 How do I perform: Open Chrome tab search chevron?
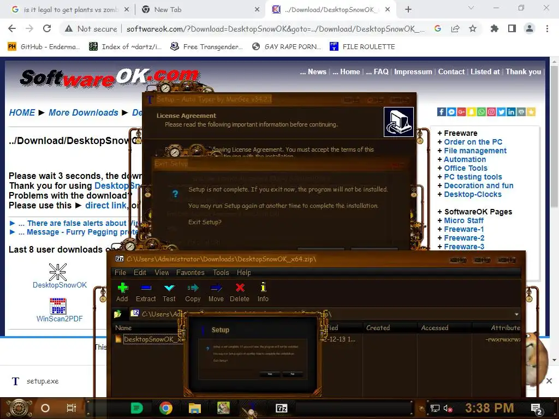[471, 8]
